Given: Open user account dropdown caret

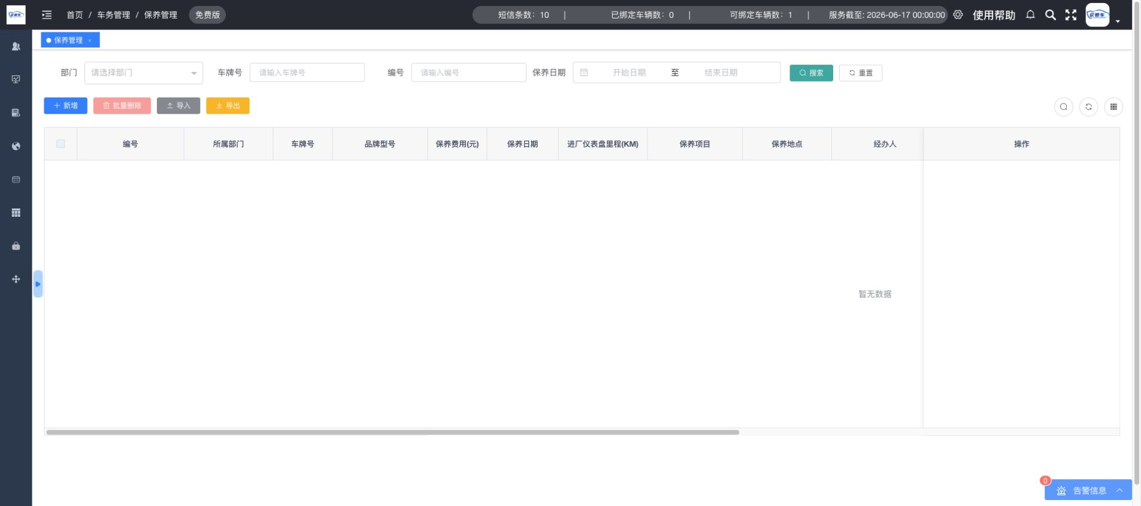Looking at the screenshot, I should coord(1118,22).
